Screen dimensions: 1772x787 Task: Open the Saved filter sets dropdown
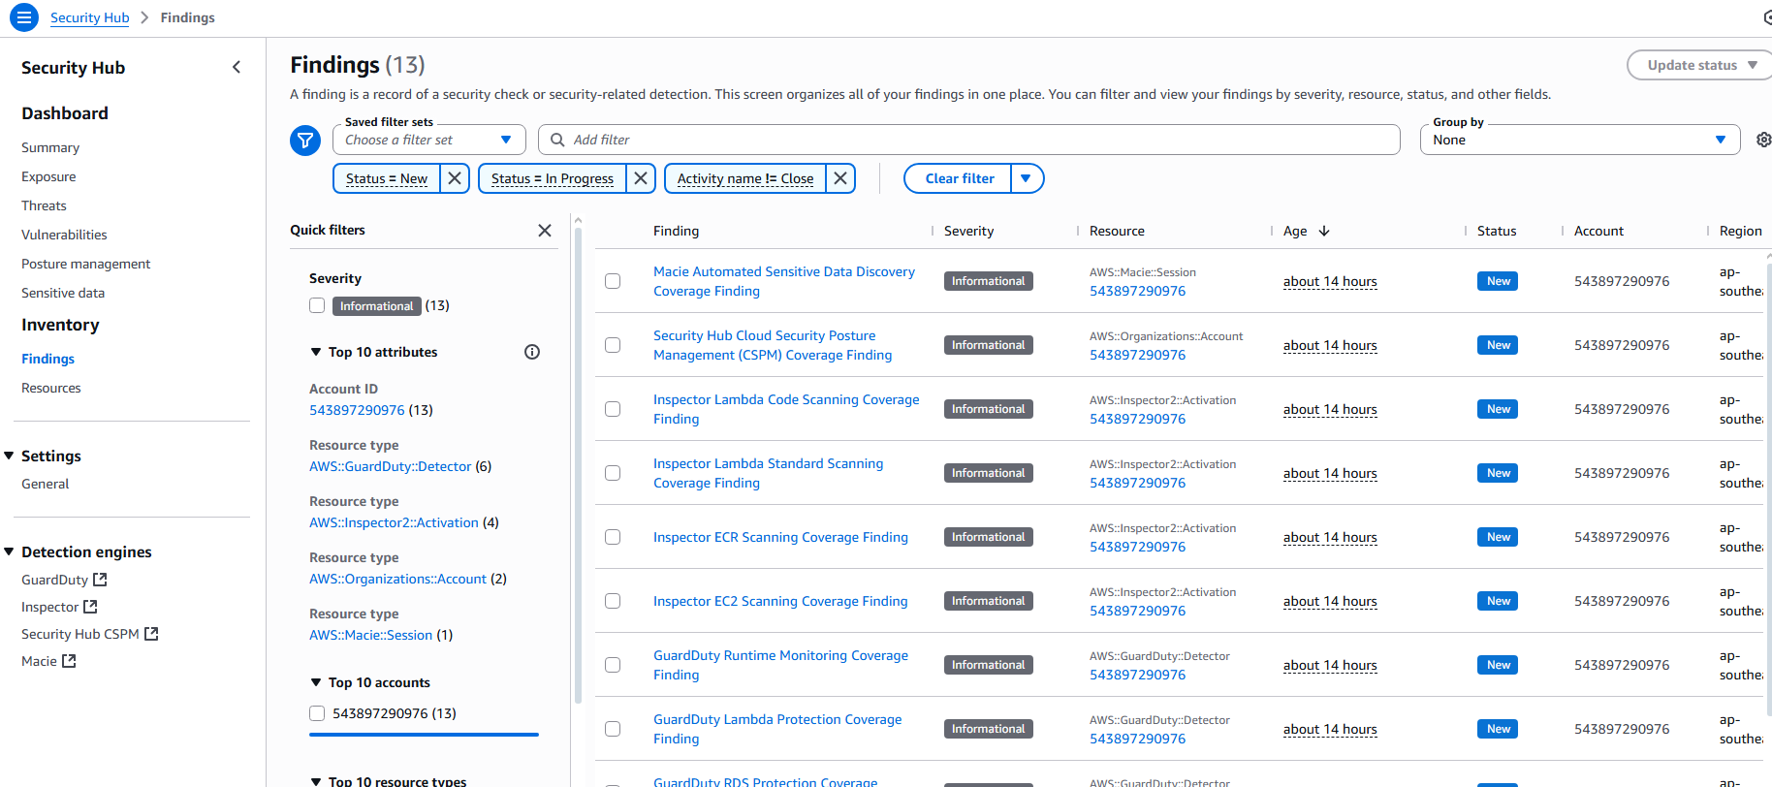[x=429, y=140]
